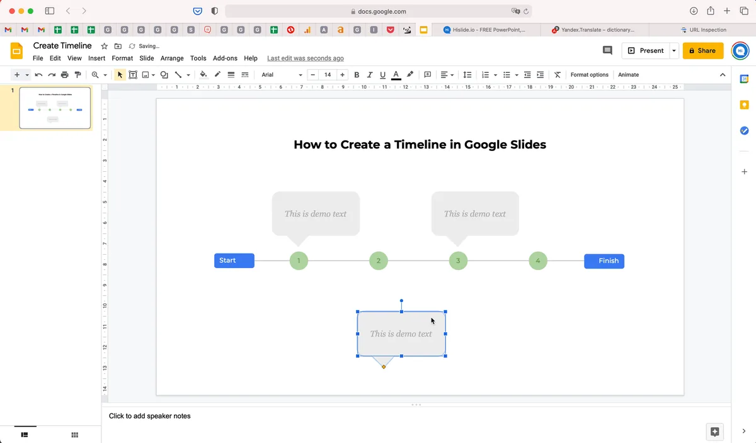Star the Create Timeline document
This screenshot has width=756, height=443.
(x=105, y=46)
